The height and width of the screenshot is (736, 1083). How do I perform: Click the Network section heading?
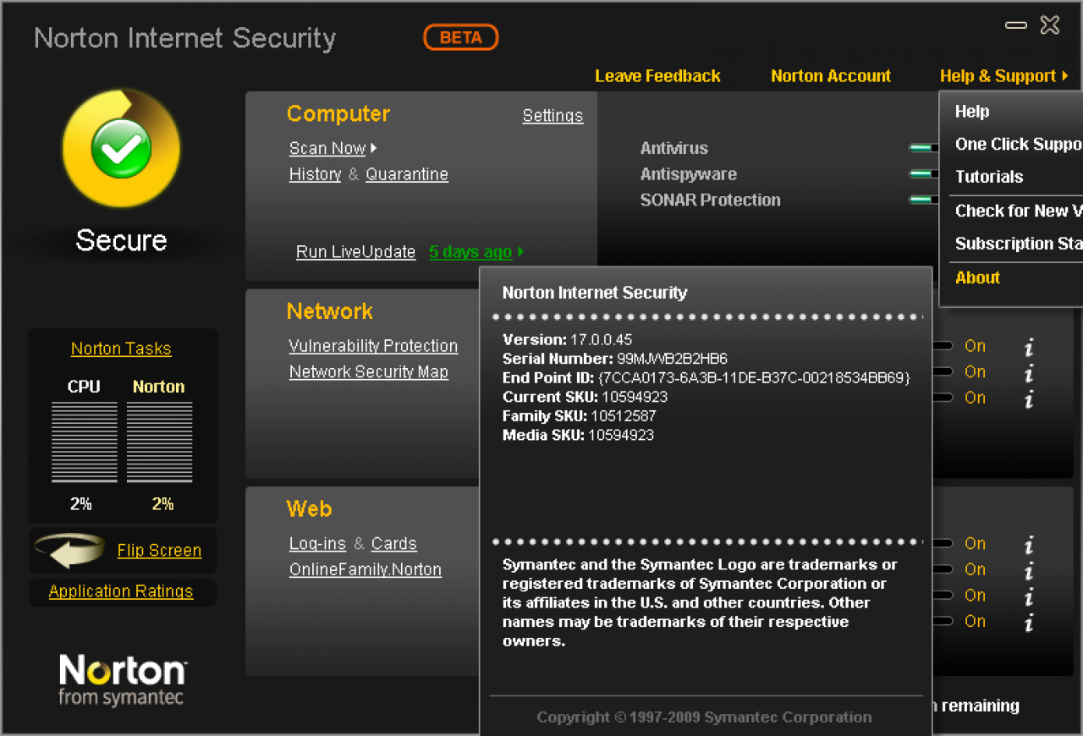pyautogui.click(x=330, y=311)
